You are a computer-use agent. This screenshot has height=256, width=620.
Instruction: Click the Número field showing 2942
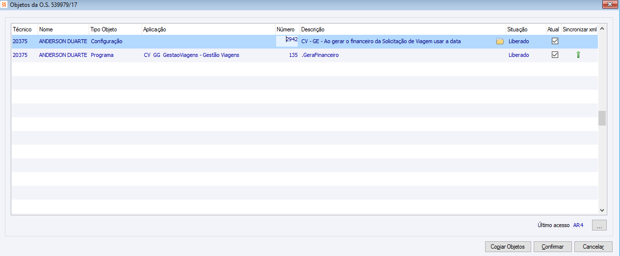click(287, 41)
